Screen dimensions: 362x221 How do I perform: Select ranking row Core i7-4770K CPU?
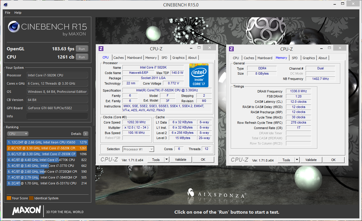click(x=47, y=160)
